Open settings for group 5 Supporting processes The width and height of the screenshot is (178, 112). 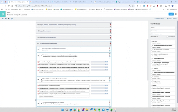tap(111, 29)
